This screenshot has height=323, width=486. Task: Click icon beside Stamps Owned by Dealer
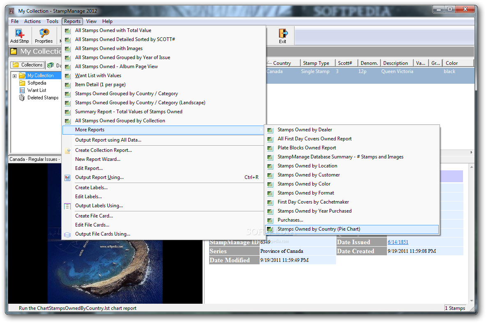[x=270, y=130]
